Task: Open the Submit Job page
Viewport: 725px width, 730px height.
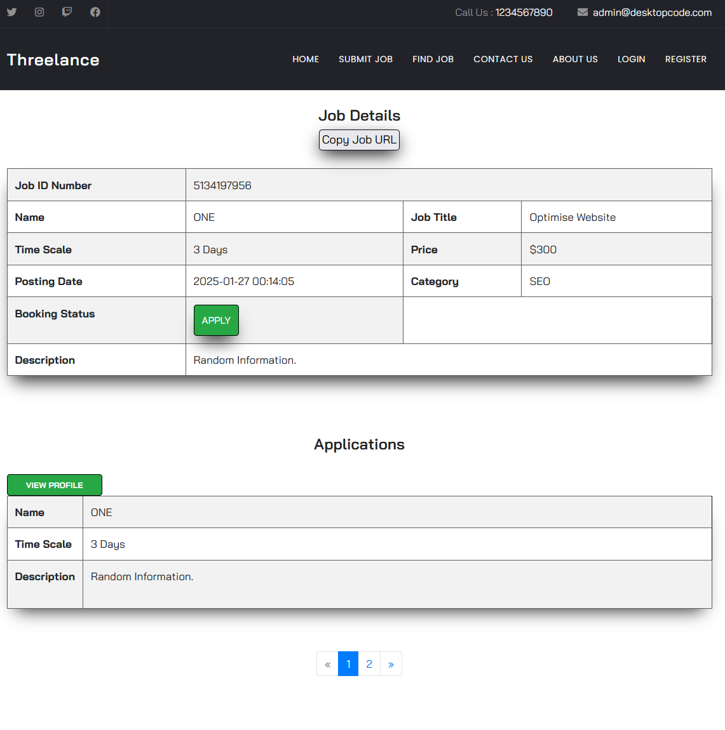Action: [x=365, y=59]
